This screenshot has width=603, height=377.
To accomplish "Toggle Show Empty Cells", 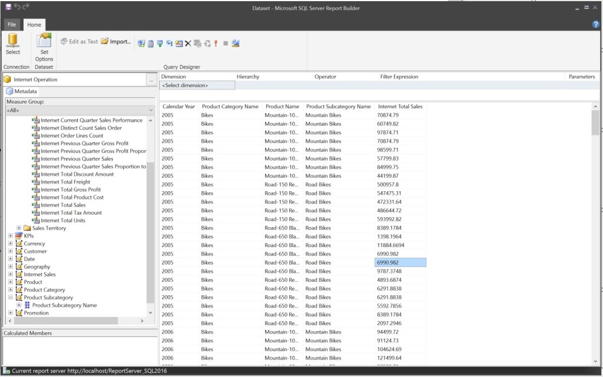I will [170, 43].
